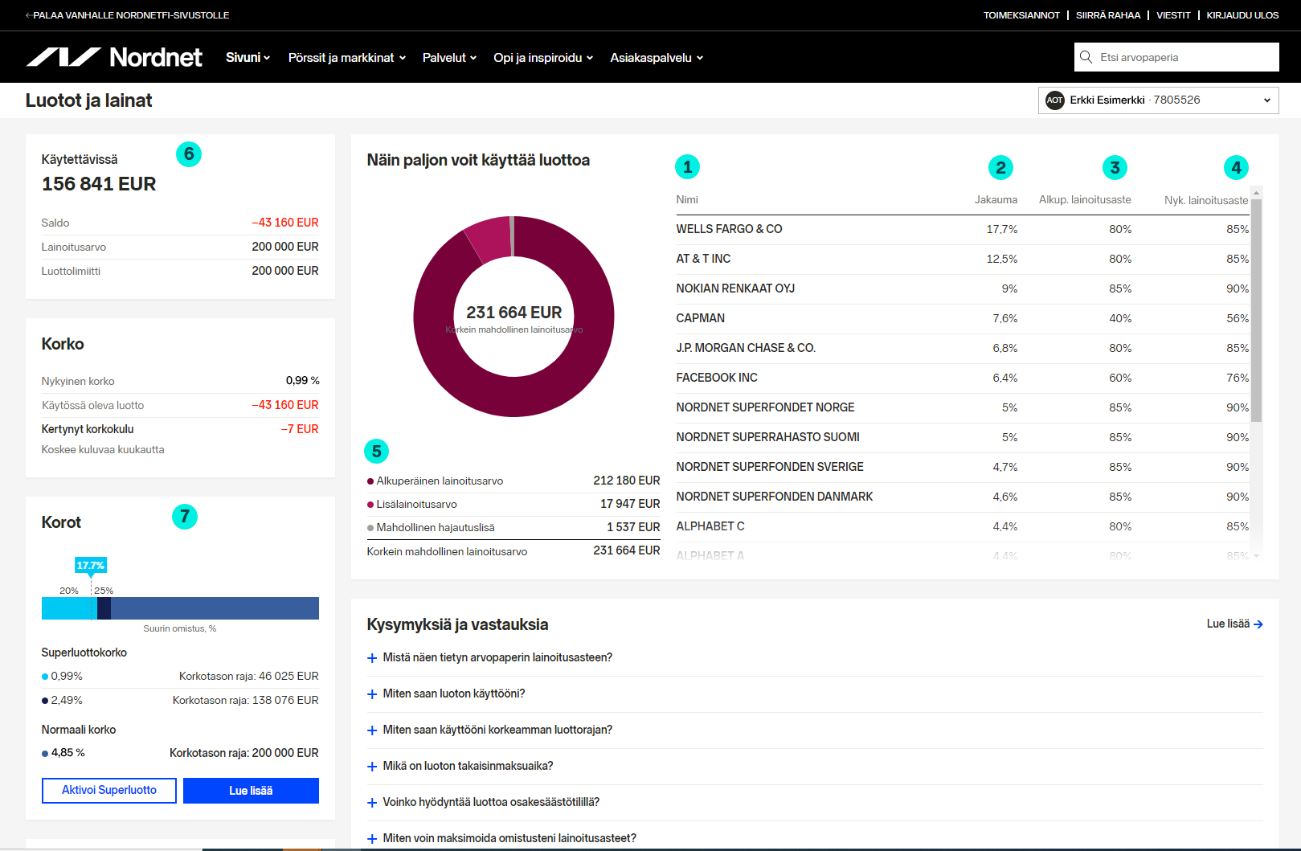Click the Nykyinen korko 0,99 % value
The height and width of the screenshot is (851, 1301).
click(x=303, y=381)
